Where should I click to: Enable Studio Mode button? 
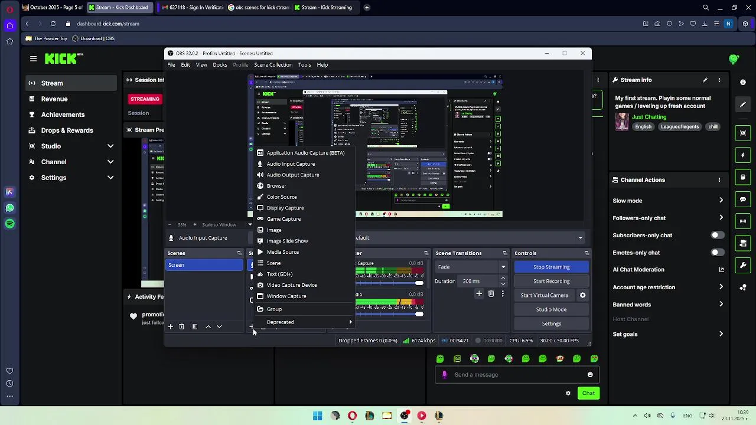point(552,309)
